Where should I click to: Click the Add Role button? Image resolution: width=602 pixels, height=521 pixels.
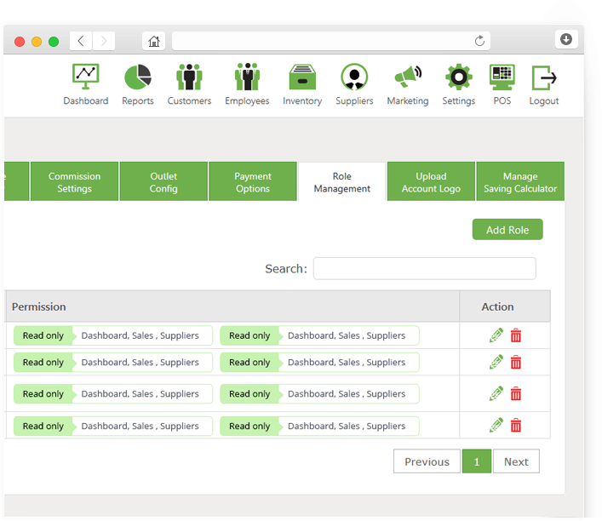507,230
